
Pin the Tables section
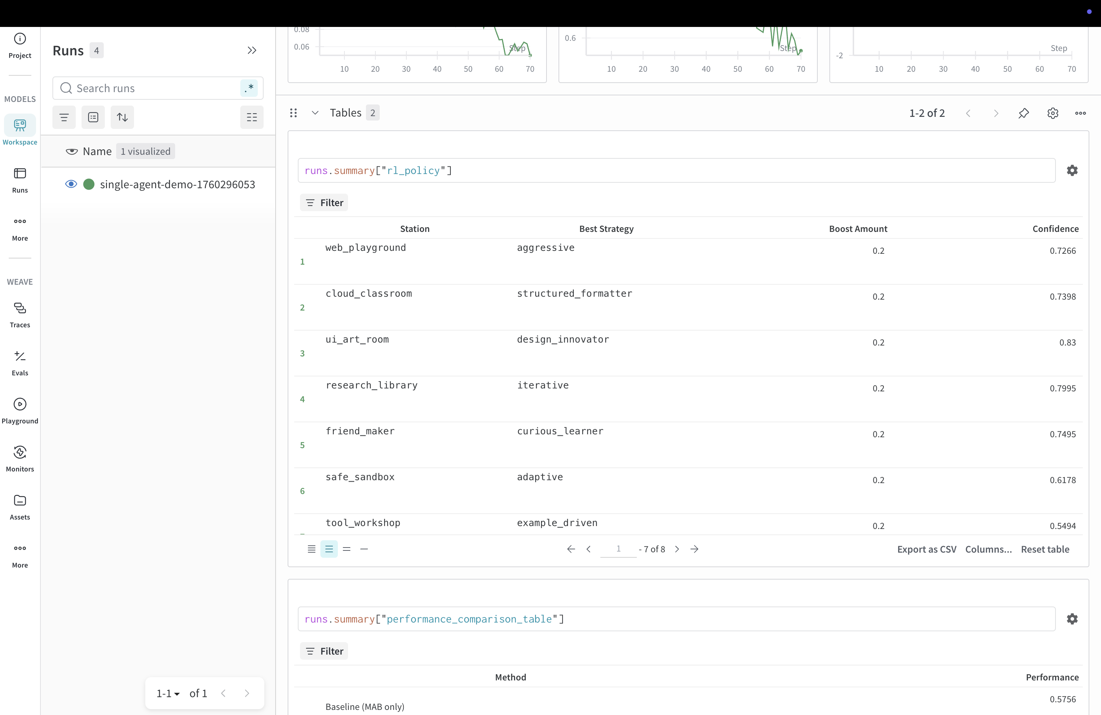click(x=1023, y=113)
